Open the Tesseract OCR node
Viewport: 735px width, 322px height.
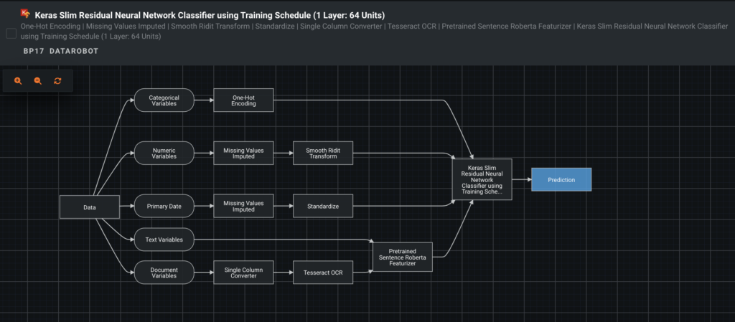tap(323, 273)
